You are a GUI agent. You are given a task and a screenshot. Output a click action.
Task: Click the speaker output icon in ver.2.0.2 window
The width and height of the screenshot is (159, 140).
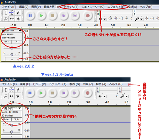(100, 19)
